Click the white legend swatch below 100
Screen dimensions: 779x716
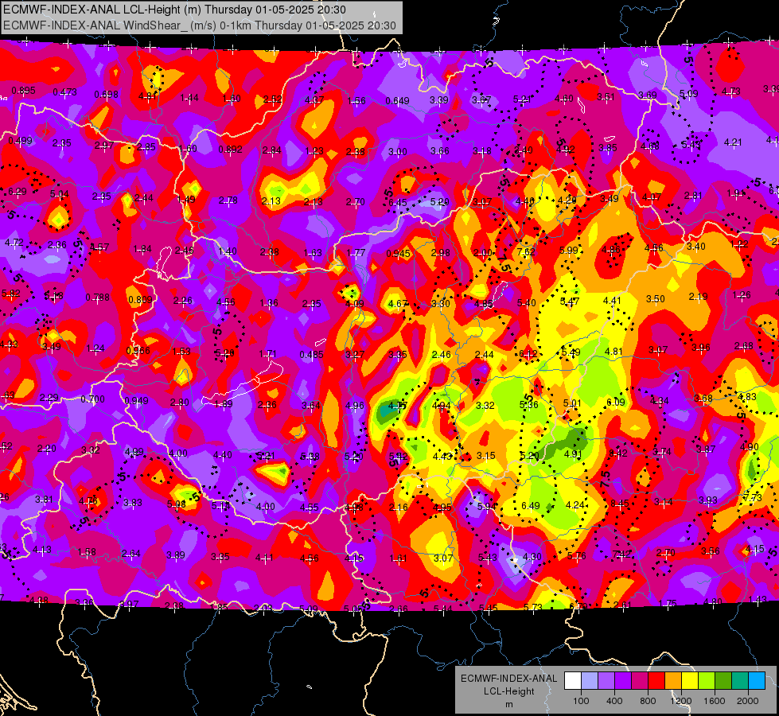point(572,680)
